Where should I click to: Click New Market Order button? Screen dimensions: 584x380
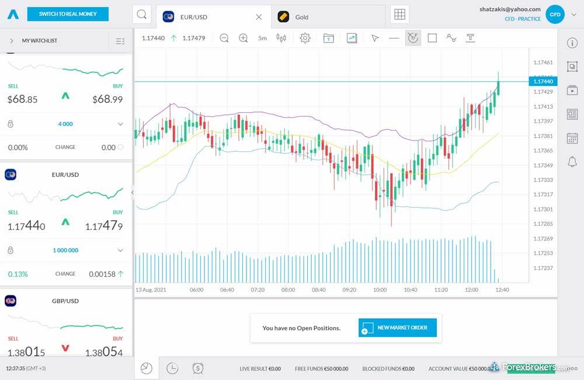[397, 327]
